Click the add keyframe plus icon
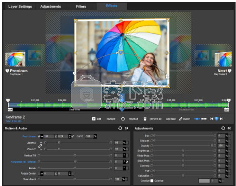The width and height of the screenshot is (236, 186). pyautogui.click(x=94, y=119)
